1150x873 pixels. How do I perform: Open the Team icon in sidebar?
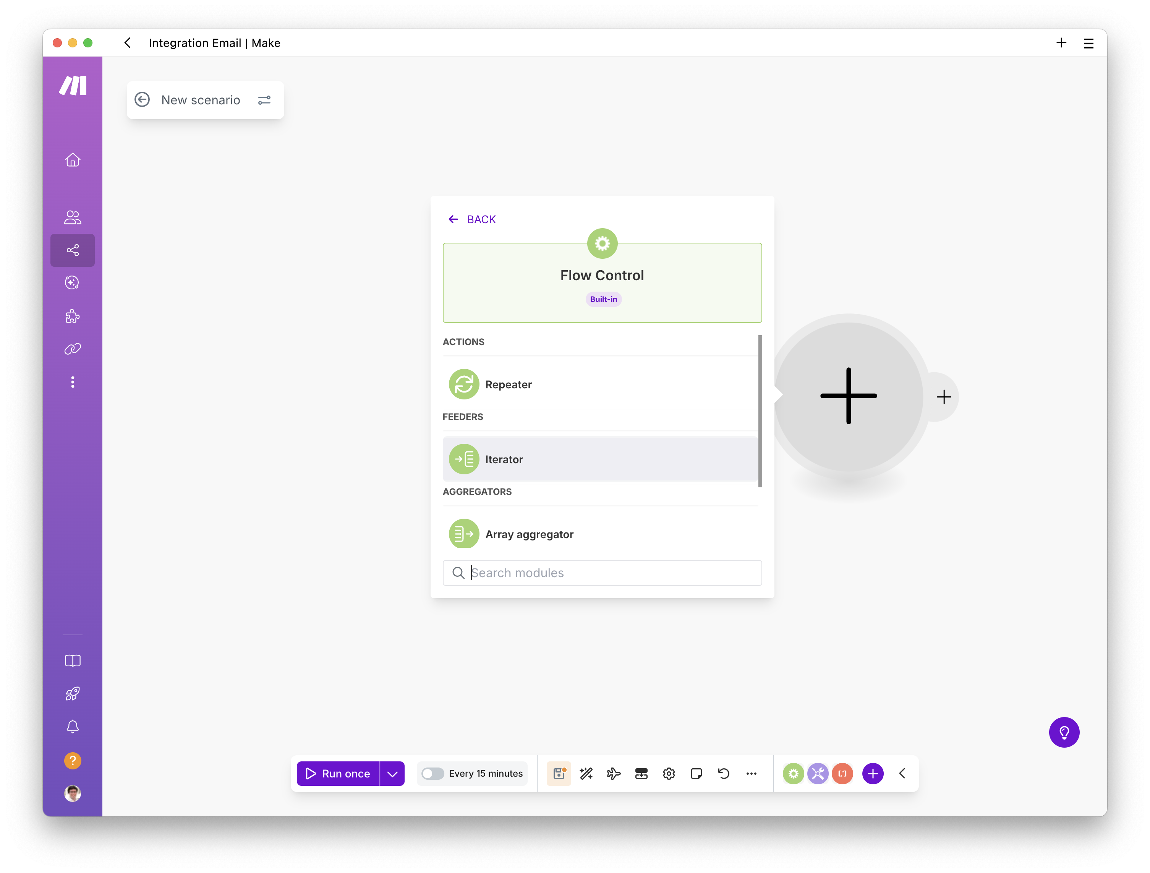tap(72, 217)
